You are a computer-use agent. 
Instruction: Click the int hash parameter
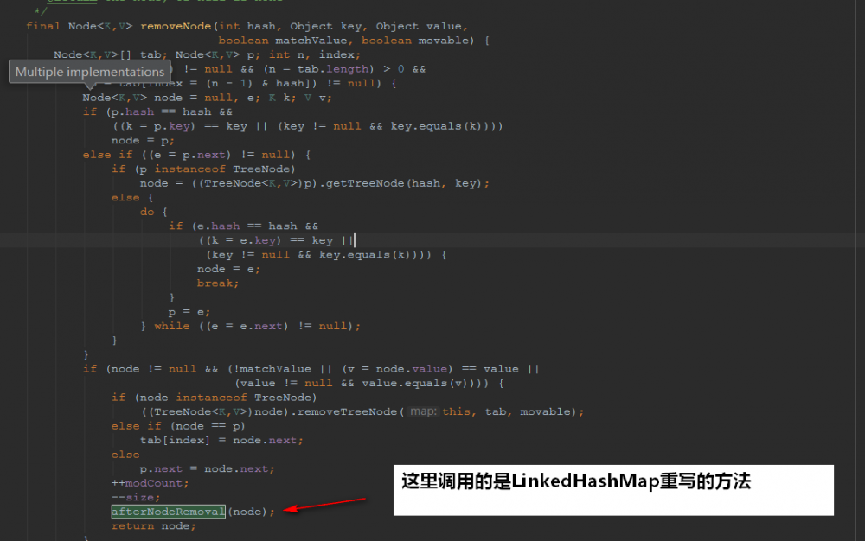point(247,26)
